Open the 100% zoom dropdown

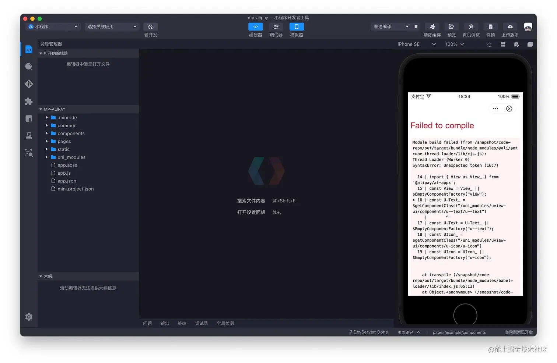click(454, 44)
